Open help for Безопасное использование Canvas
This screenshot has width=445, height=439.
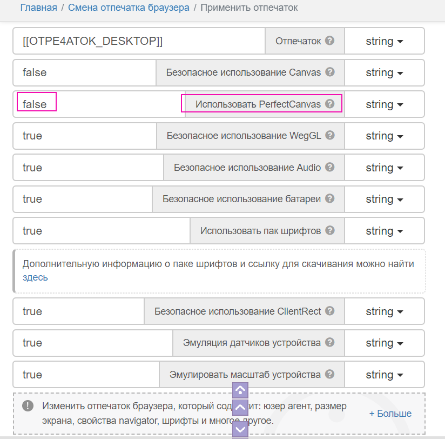pos(330,72)
